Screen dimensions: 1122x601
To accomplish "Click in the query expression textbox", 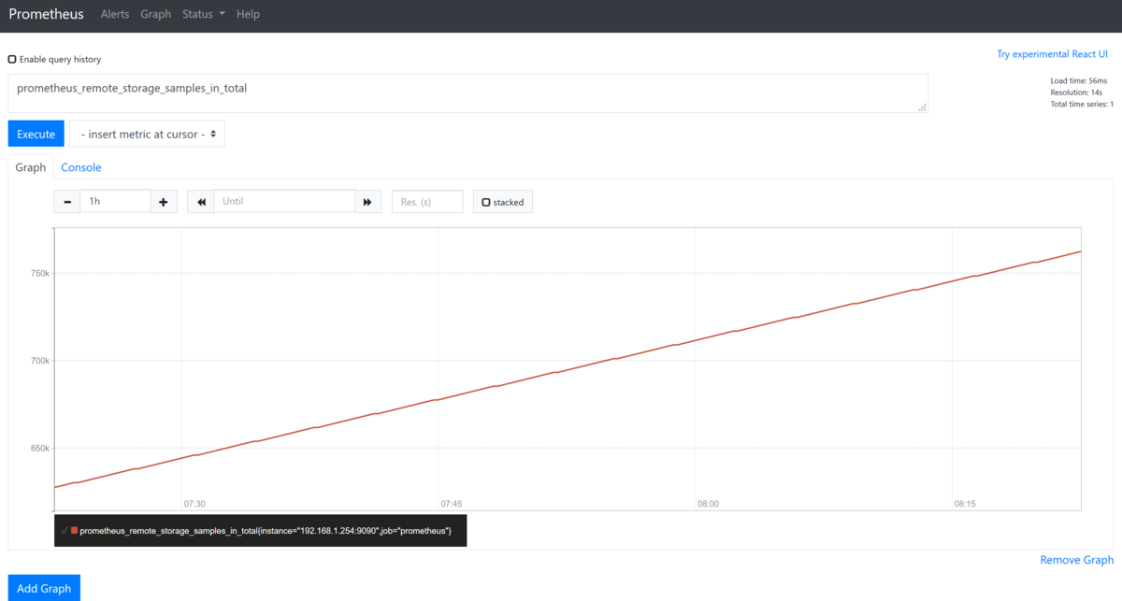I will 468,93.
